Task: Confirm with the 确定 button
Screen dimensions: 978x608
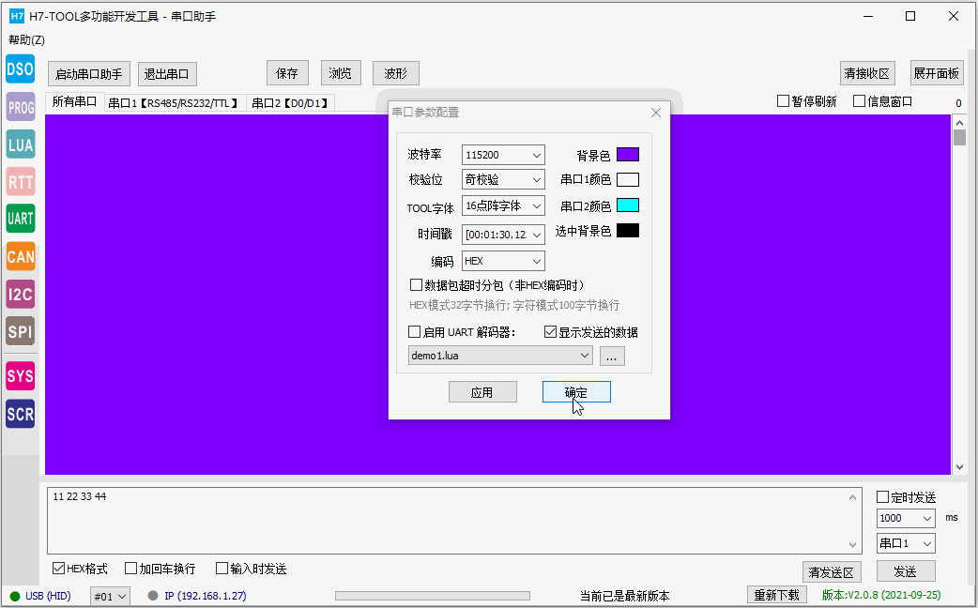Action: [576, 392]
